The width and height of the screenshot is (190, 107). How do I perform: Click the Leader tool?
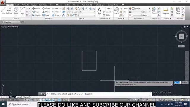click(107, 12)
